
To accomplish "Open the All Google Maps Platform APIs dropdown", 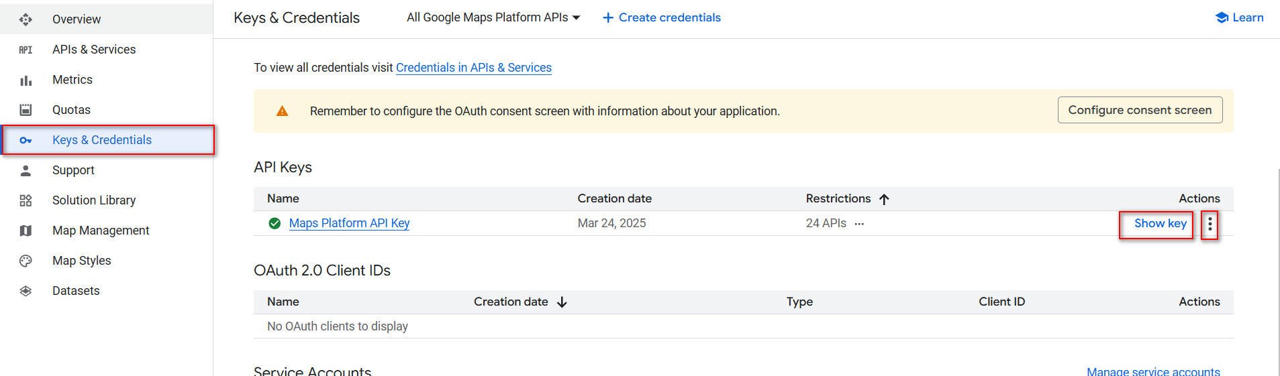I will 493,17.
